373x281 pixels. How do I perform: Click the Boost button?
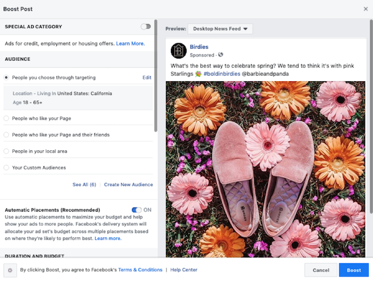tap(354, 270)
